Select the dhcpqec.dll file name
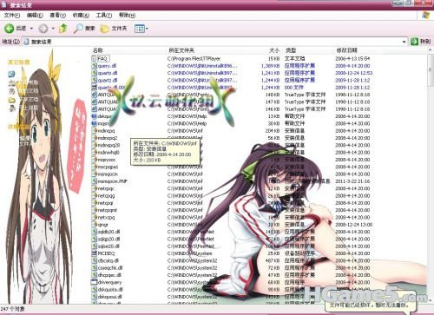The image size is (434, 315). [x=109, y=275]
